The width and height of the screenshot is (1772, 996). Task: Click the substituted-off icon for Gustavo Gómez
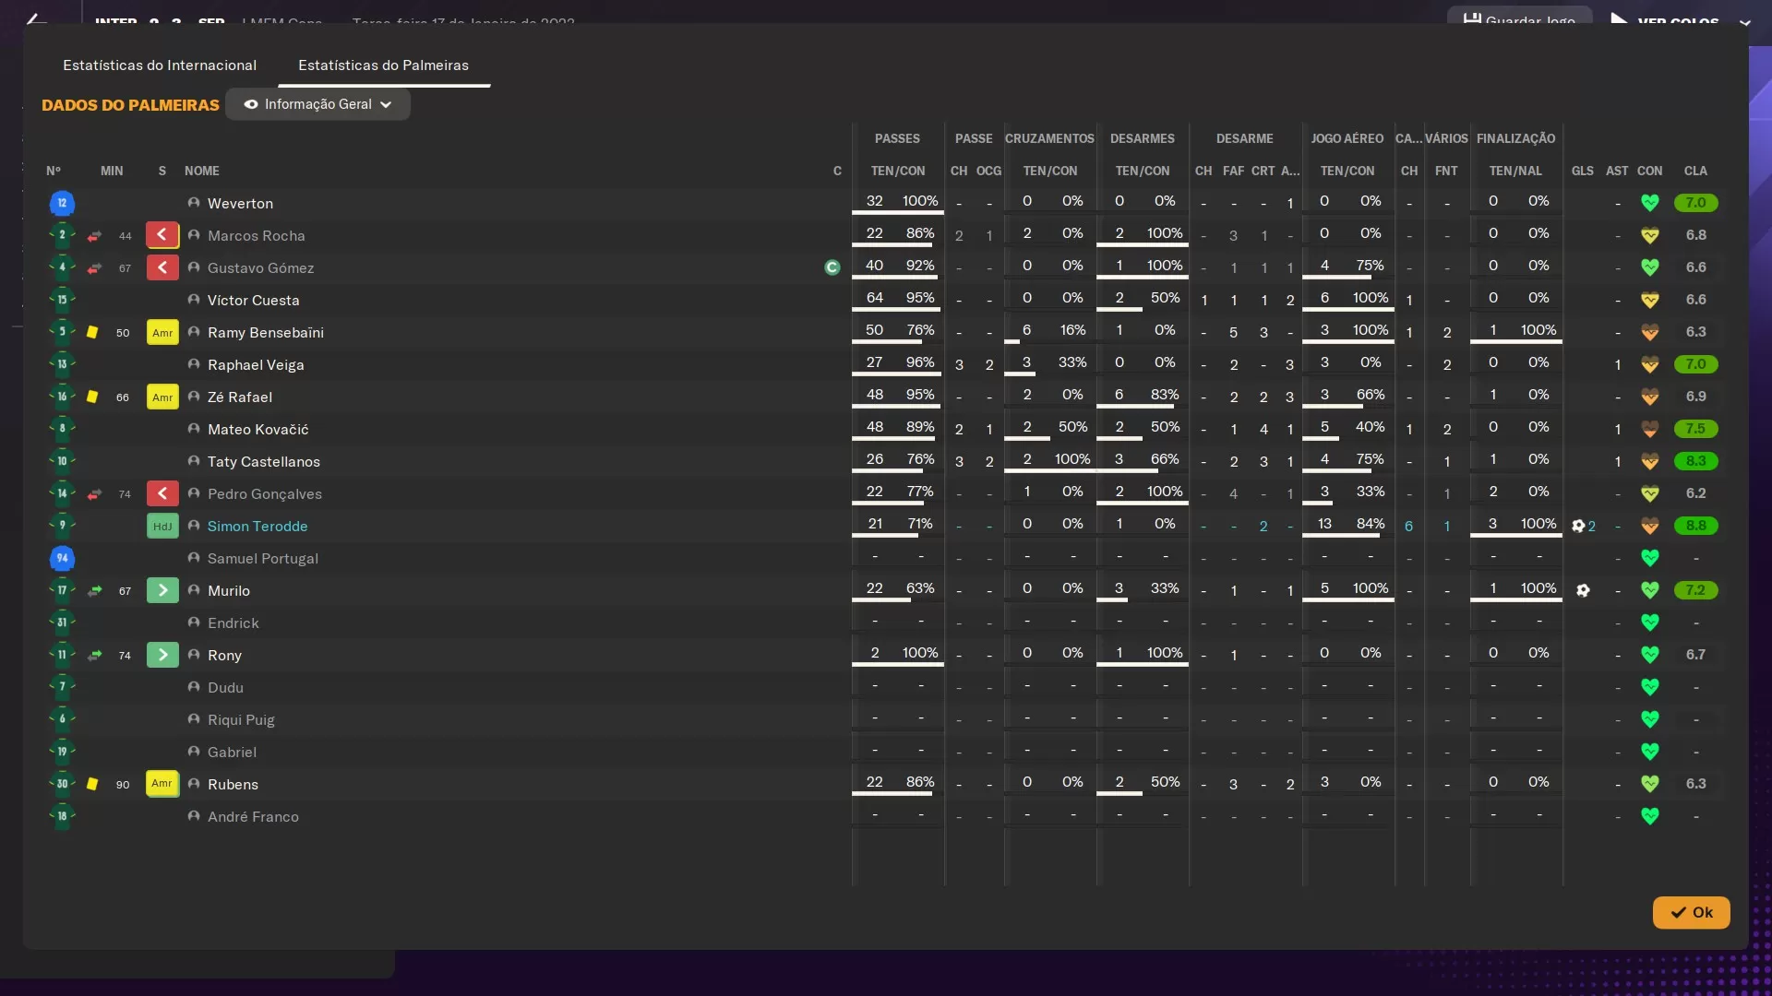pyautogui.click(x=162, y=267)
